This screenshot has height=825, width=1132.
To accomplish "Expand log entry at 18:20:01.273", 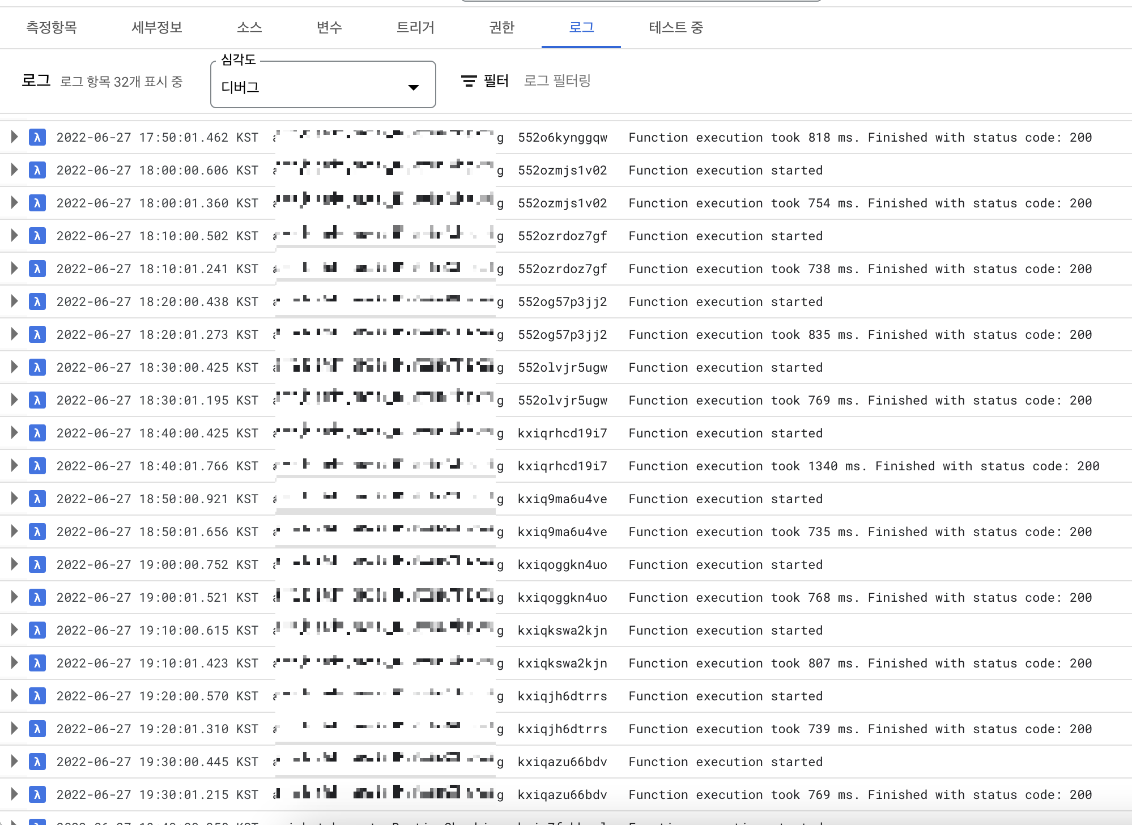I will 15,334.
